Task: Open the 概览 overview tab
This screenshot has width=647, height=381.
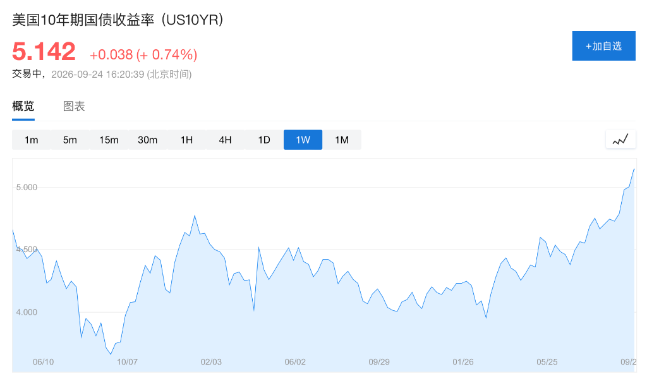Action: click(23, 107)
